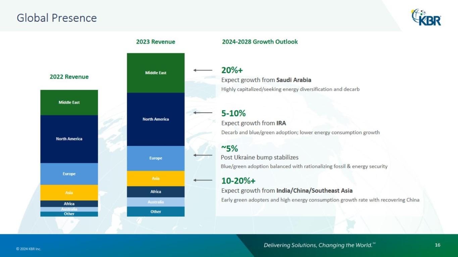
Task: Click Middle East segment in 2022 Revenue bar
Action: pos(69,102)
